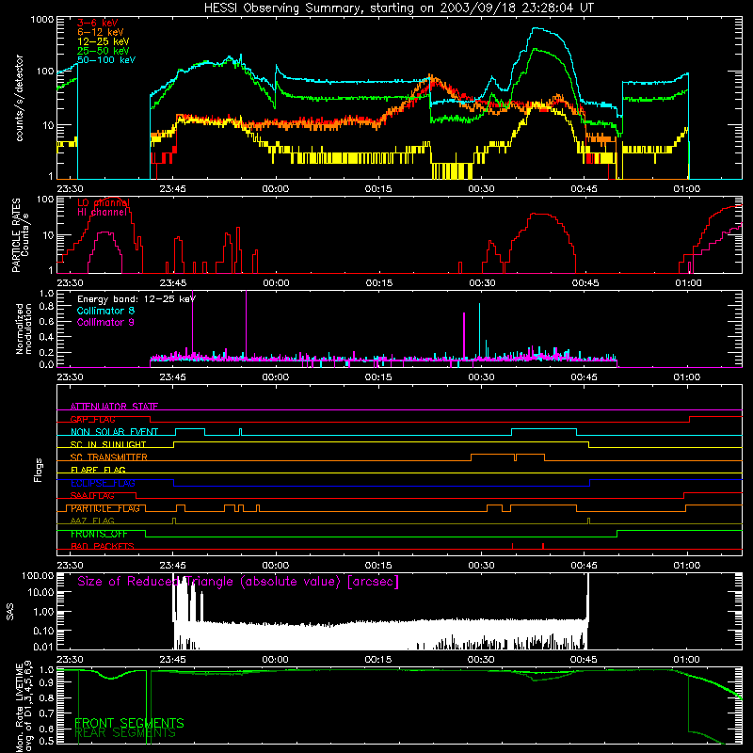Click the 0.5 tick on the livetime axis
Viewport: 753px width, 753px height.
click(46, 741)
